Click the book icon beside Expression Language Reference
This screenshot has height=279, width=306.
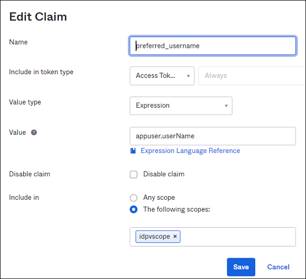coord(133,150)
